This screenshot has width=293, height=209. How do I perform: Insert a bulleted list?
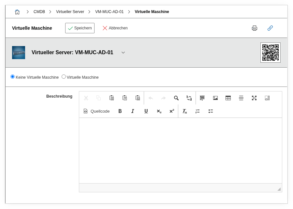(211, 111)
